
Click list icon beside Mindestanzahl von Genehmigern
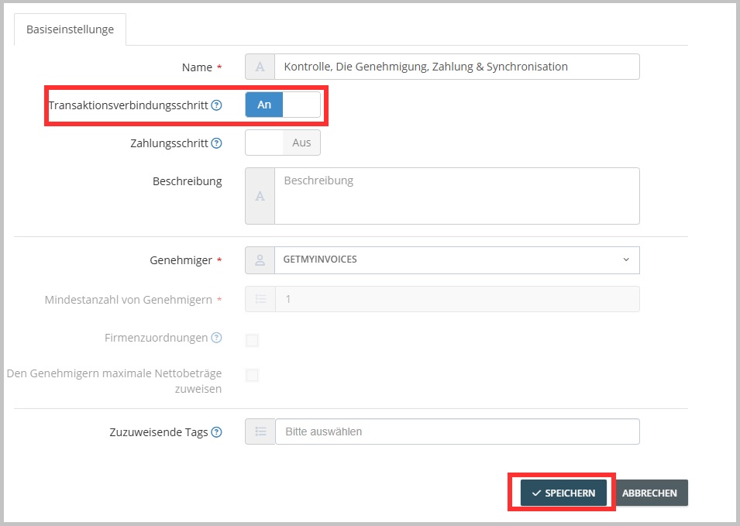(x=260, y=299)
